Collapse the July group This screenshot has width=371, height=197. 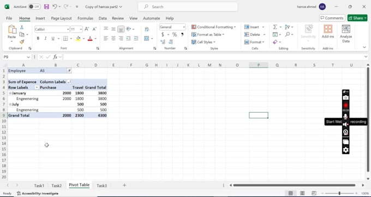10,104
